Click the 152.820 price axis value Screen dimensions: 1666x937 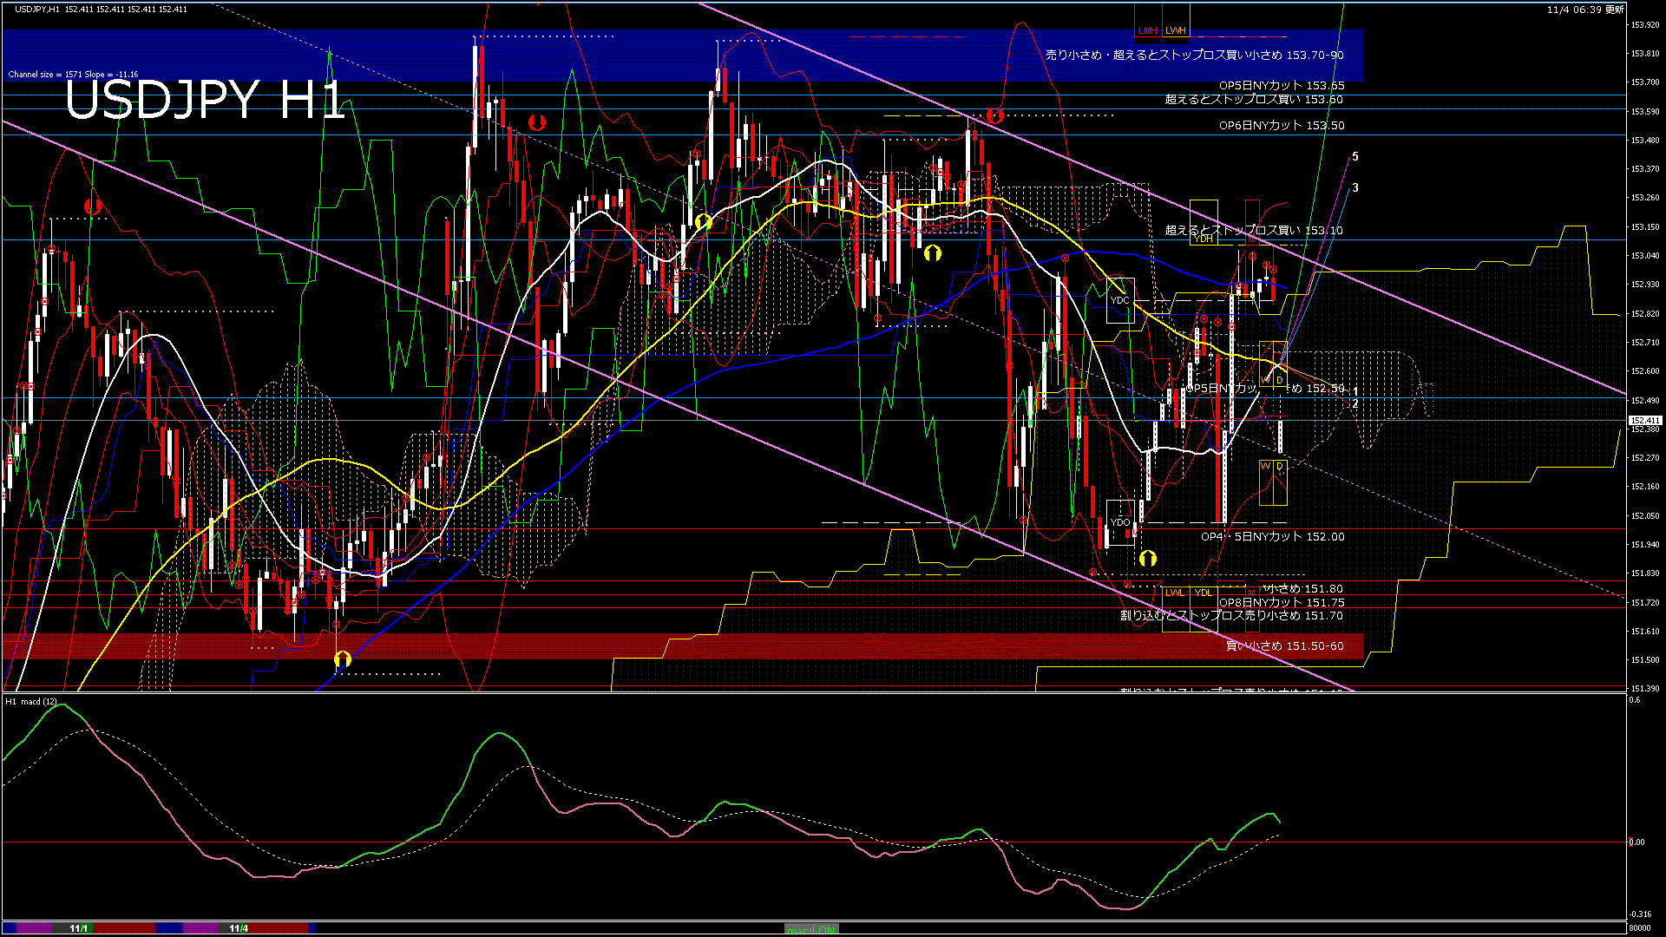click(x=1645, y=314)
